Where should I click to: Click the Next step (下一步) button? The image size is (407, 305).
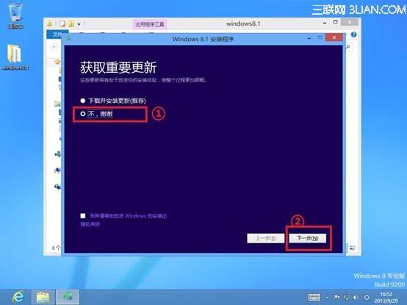click(x=308, y=238)
